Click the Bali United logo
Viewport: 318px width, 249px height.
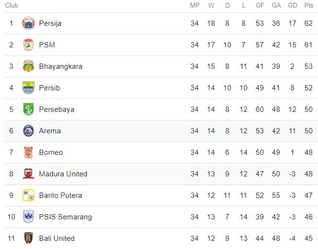29,238
